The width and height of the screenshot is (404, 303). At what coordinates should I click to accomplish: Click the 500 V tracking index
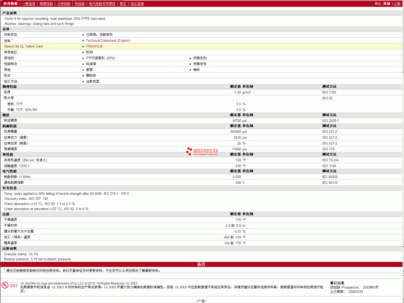[x=240, y=183]
